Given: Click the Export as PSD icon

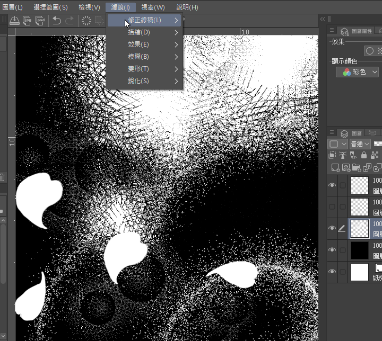Looking at the screenshot, I should click(40, 21).
